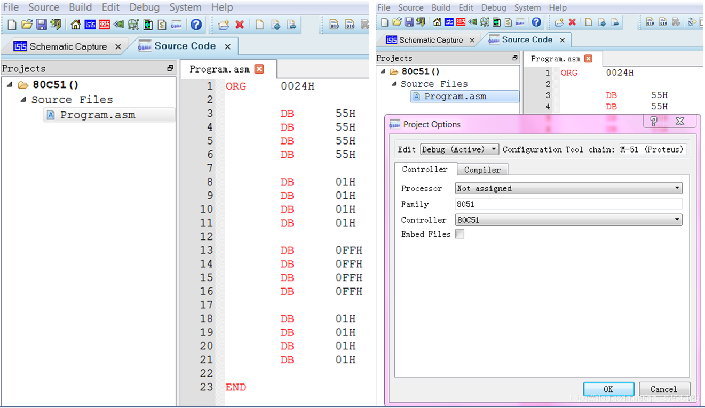Click Home page icon in right window toolbar
The height and width of the screenshot is (408, 705).
(x=437, y=22)
